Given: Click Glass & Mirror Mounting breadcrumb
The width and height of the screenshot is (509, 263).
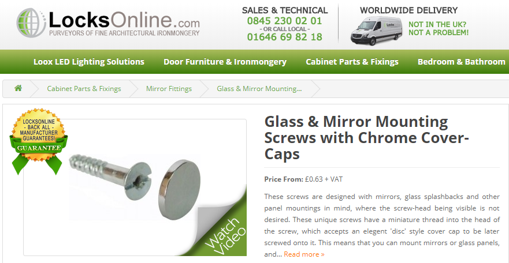Looking at the screenshot, I should (259, 88).
